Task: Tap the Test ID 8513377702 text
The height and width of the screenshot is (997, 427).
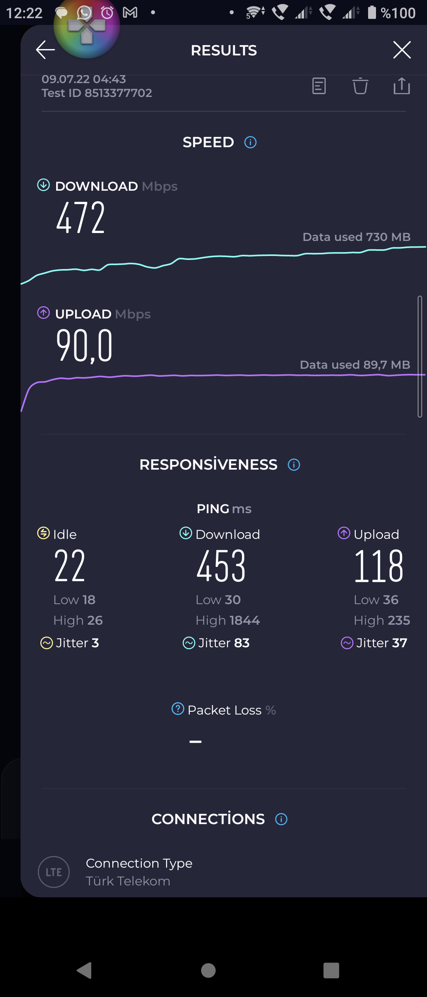Action: coord(97,93)
